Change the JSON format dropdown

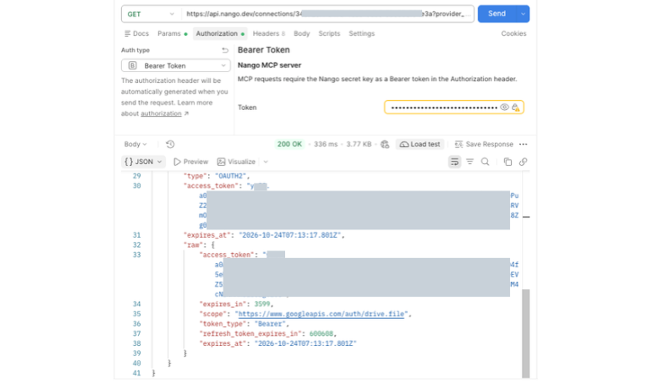[143, 162]
